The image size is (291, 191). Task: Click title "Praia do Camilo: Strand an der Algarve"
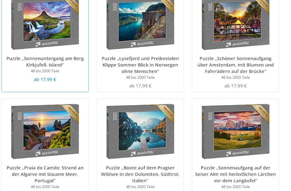pyautogui.click(x=45, y=174)
